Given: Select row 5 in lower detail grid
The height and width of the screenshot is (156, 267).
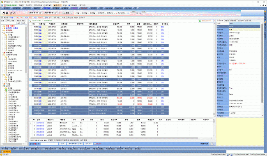Looking at the screenshot, I should (121, 135).
